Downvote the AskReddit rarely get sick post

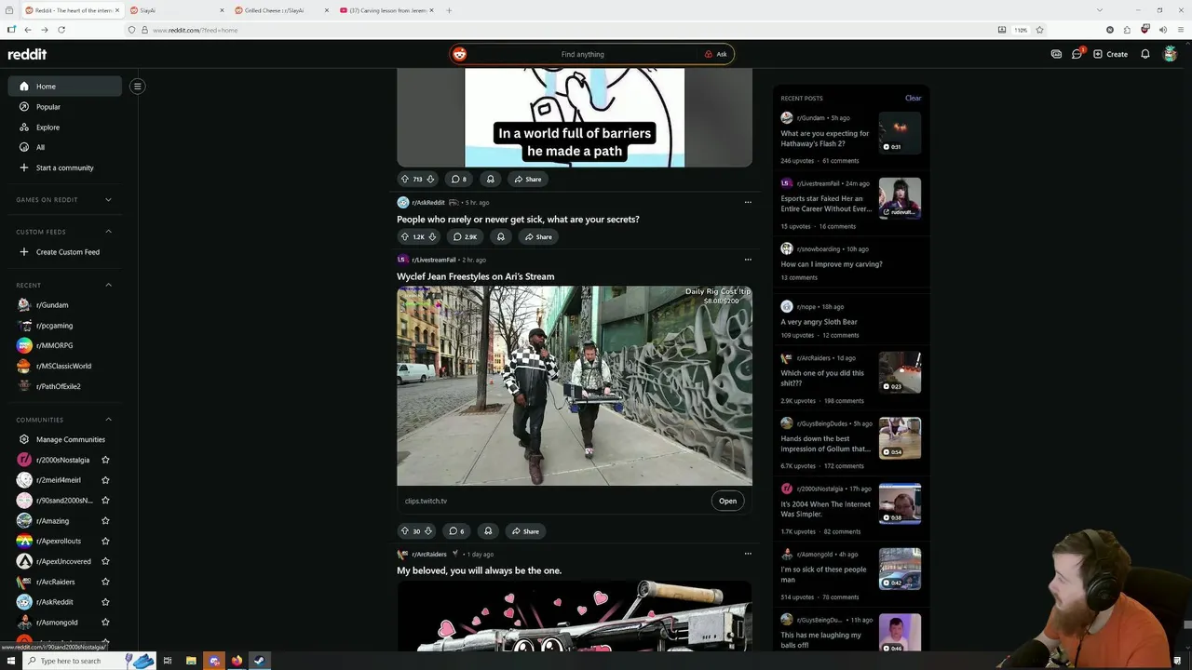(x=432, y=237)
